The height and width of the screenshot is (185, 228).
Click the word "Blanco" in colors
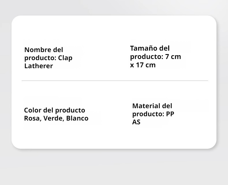click(x=77, y=119)
